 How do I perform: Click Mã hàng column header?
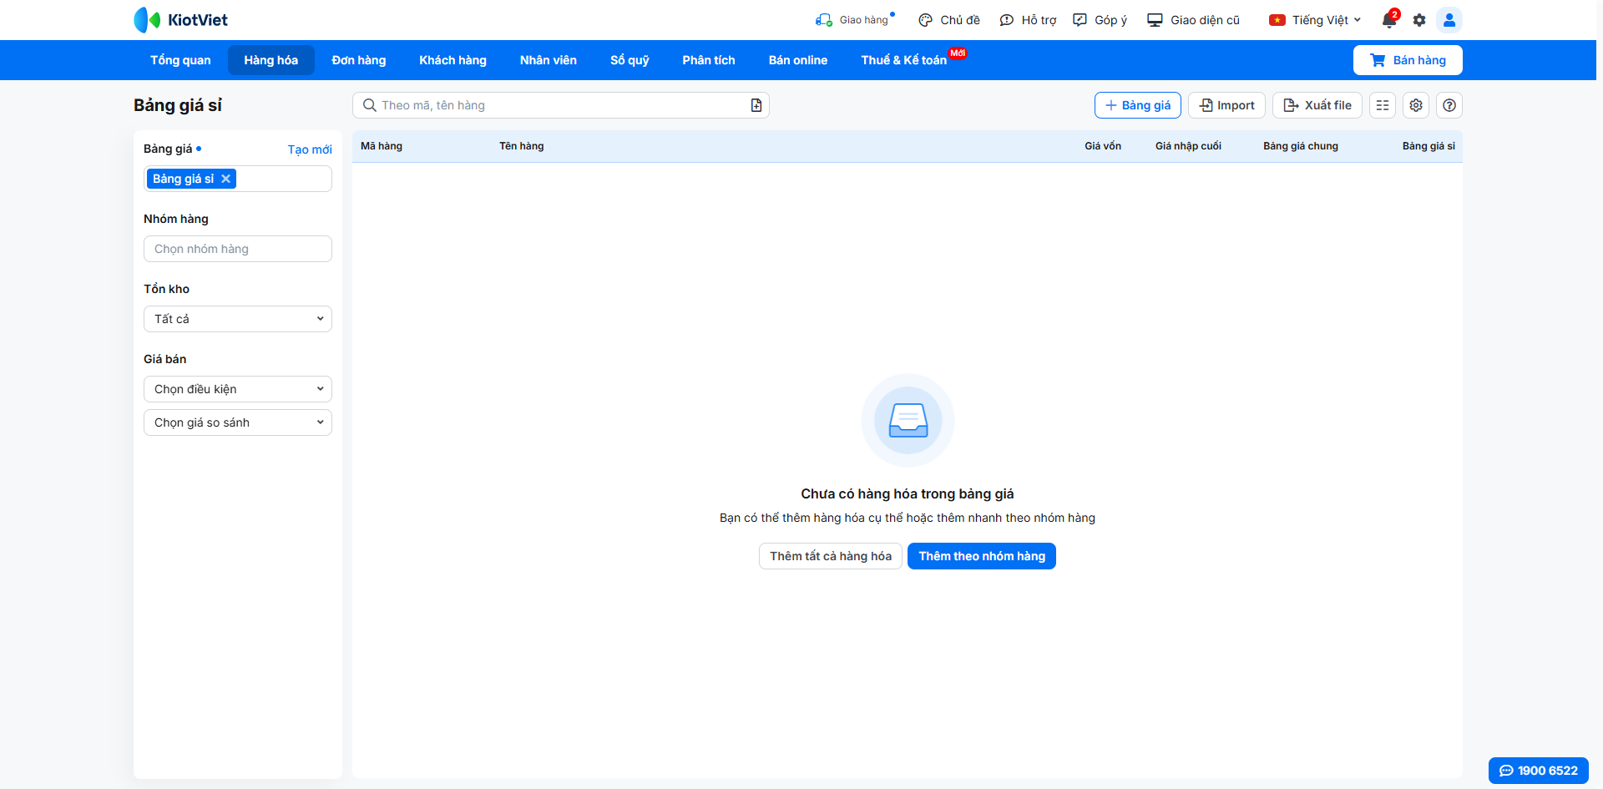382,146
